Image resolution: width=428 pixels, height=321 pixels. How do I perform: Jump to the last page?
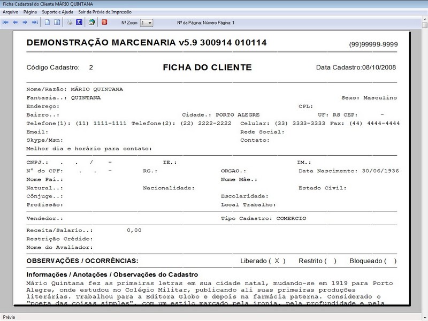35,22
